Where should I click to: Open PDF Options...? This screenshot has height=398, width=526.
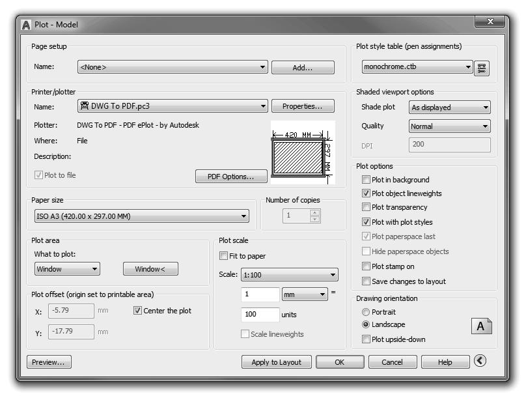pos(231,177)
